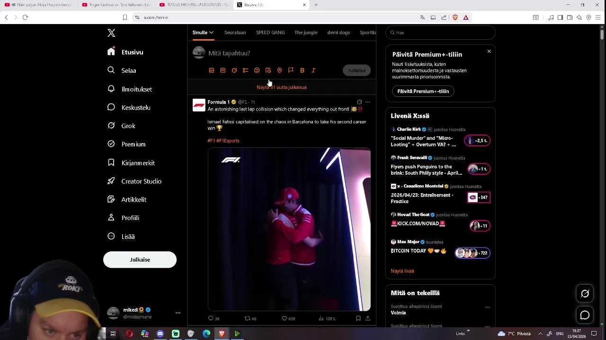606x340 pixels.
Task: Open options for the Voimia trend
Action: click(x=487, y=307)
